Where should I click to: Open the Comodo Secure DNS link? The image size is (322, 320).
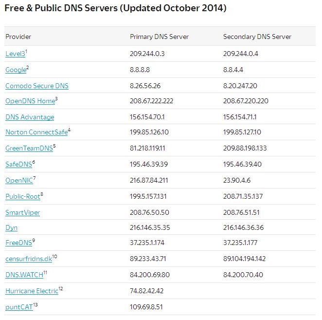37,86
